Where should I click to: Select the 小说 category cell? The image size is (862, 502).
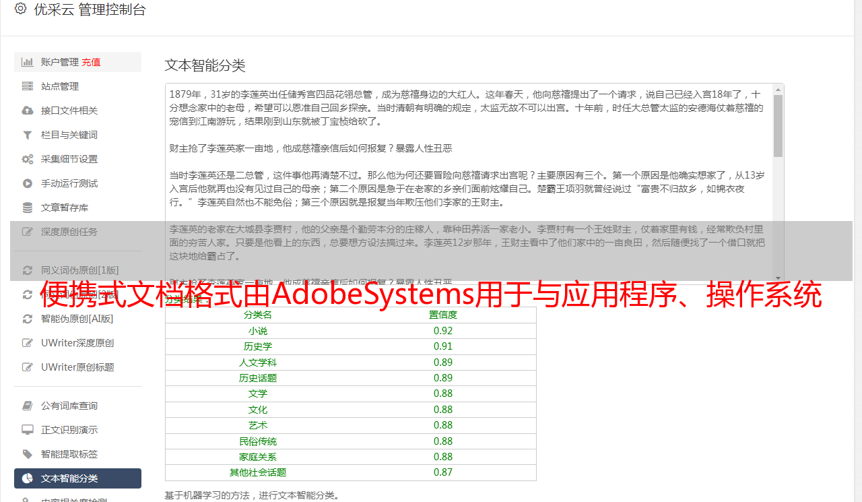click(x=258, y=331)
